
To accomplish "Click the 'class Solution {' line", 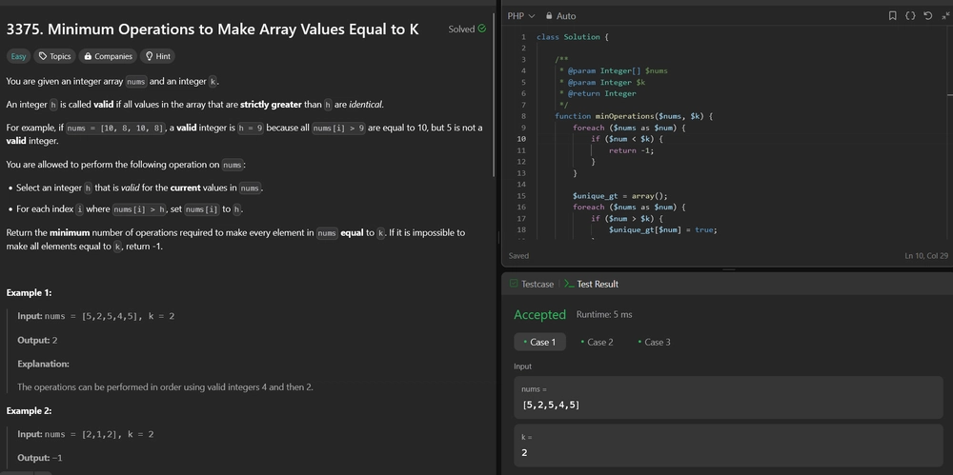I will [x=573, y=37].
